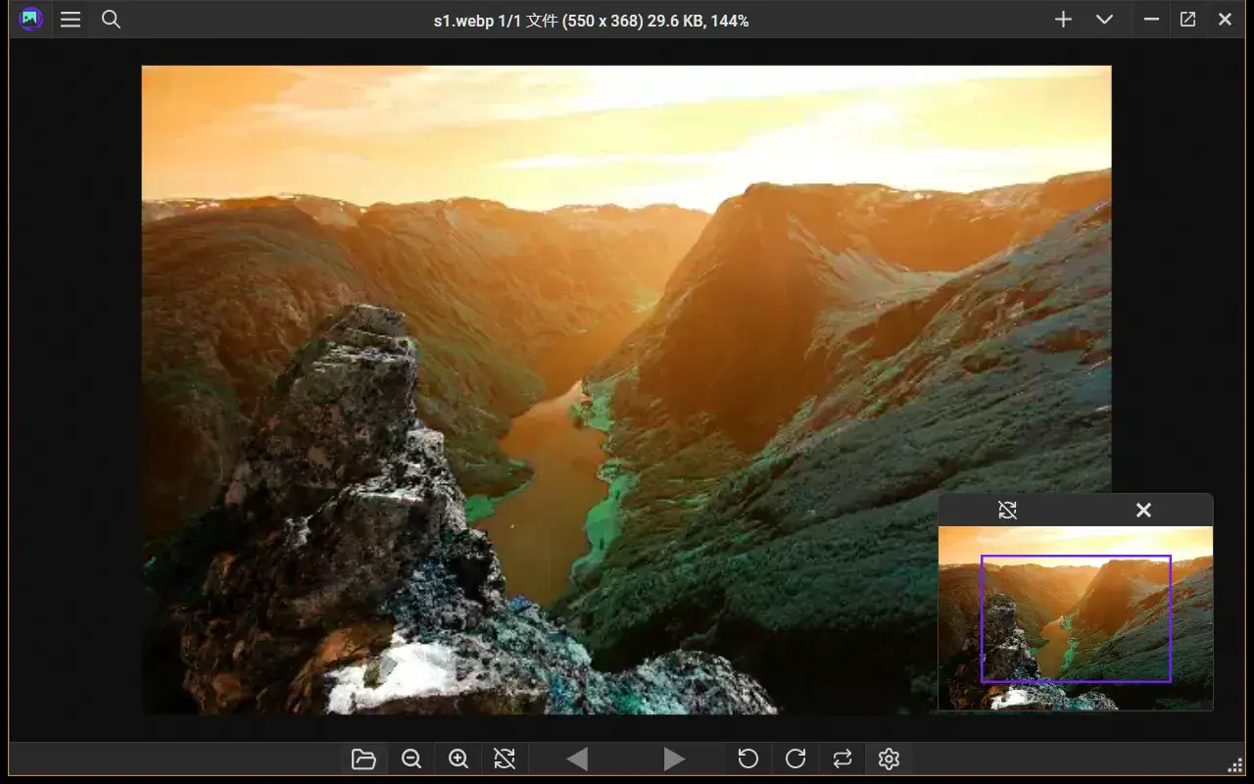The width and height of the screenshot is (1254, 784).
Task: Click the flip image arrows icon
Action: coord(843,759)
